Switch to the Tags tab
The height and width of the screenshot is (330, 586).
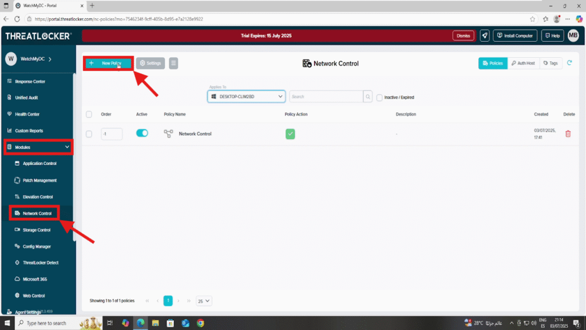[551, 63]
